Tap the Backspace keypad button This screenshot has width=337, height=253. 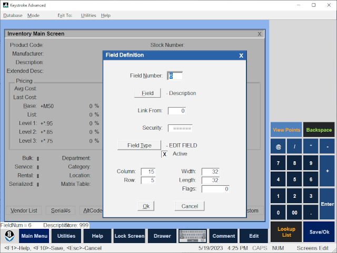(319, 130)
